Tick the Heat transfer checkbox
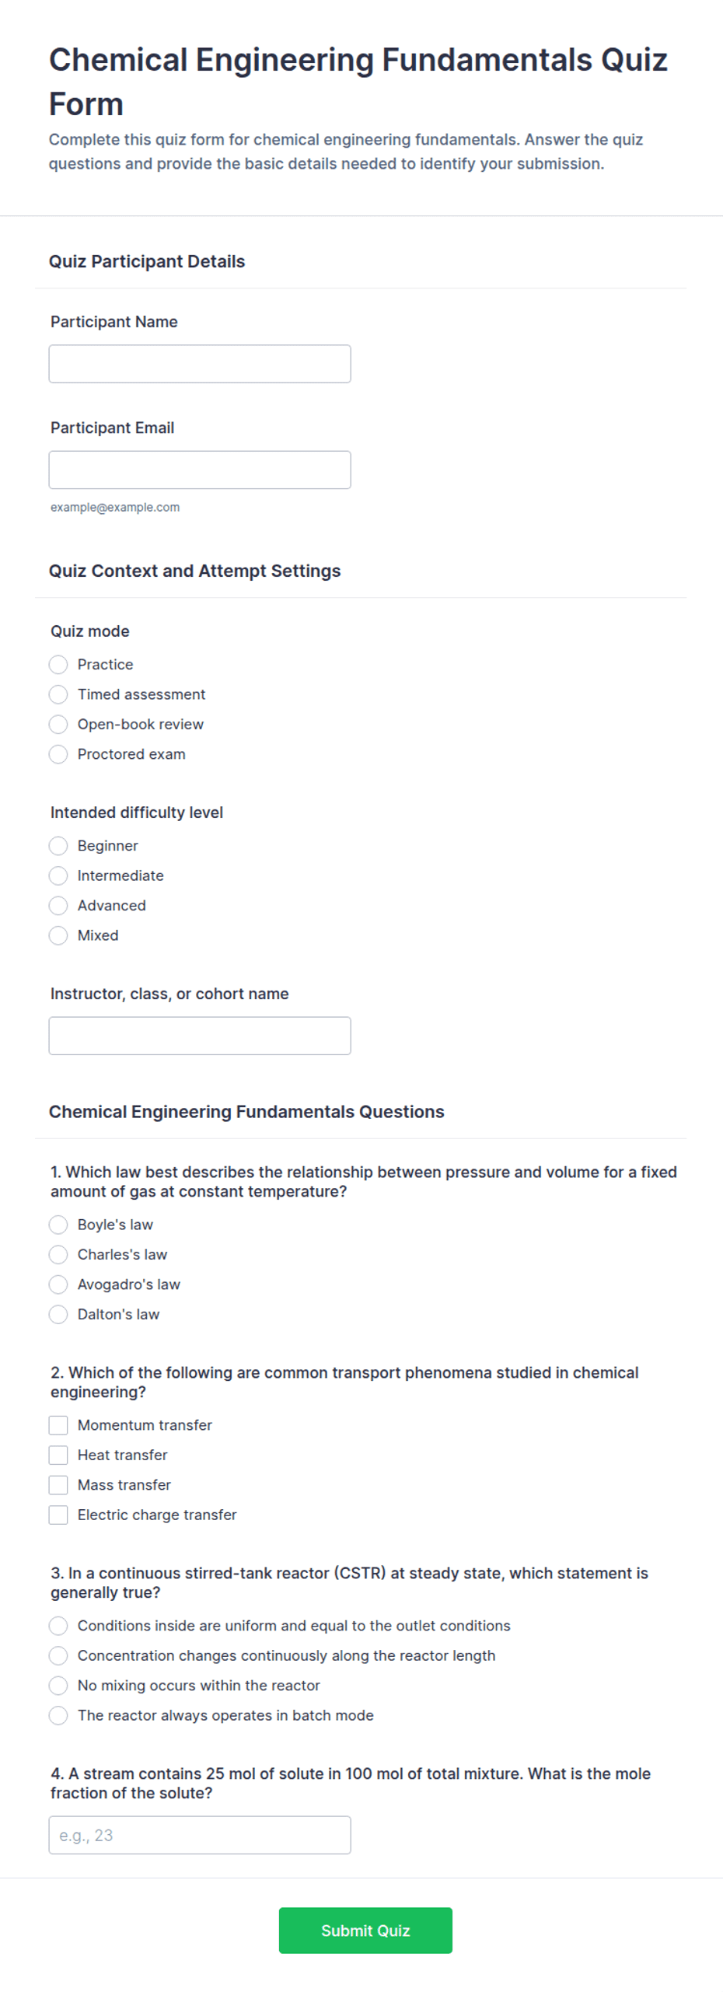 point(58,1454)
